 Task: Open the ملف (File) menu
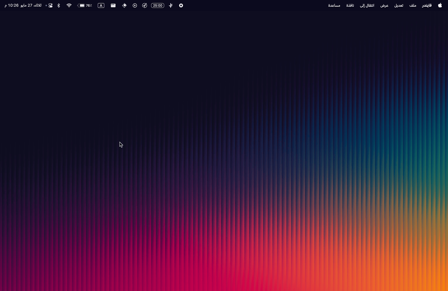coord(413,5)
